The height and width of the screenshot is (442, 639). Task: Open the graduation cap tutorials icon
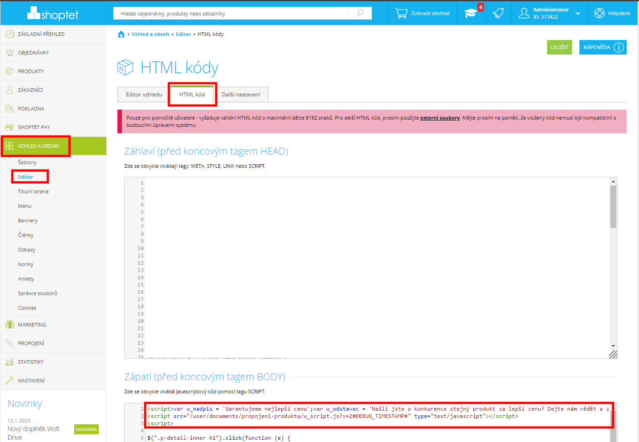pos(471,13)
